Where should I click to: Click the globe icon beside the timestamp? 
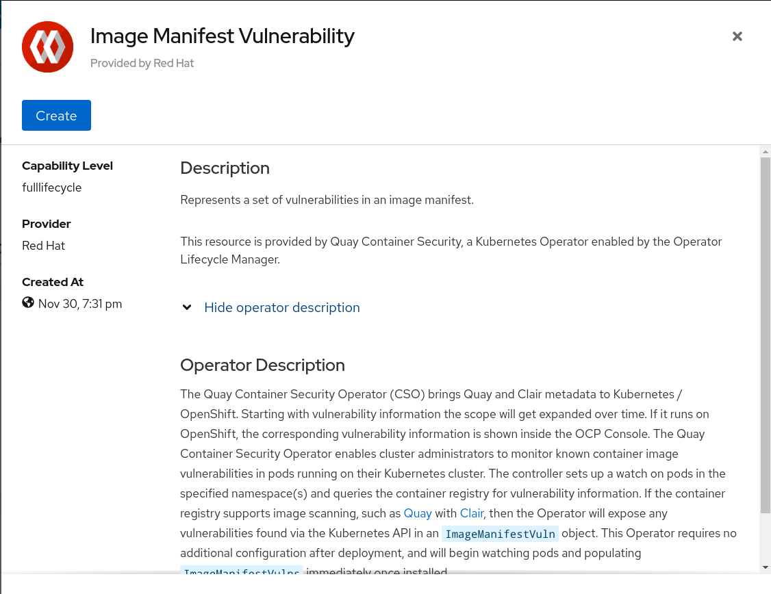[28, 302]
